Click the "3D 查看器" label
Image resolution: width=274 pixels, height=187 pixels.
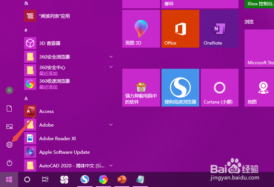(50, 43)
